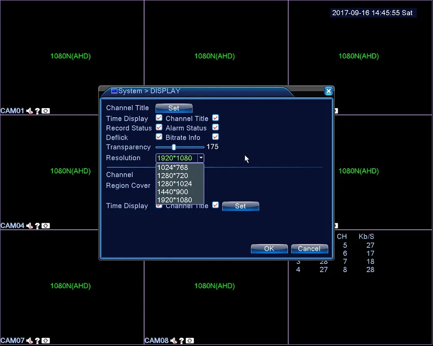Toggle the checkbox left of the lower Set button
Image resolution: width=433 pixels, height=346 pixels.
[x=215, y=205]
